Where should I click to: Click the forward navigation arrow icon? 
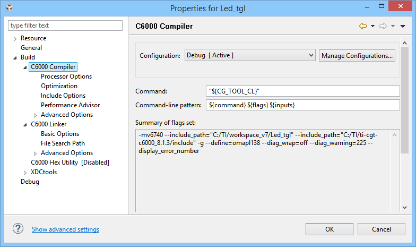click(383, 26)
